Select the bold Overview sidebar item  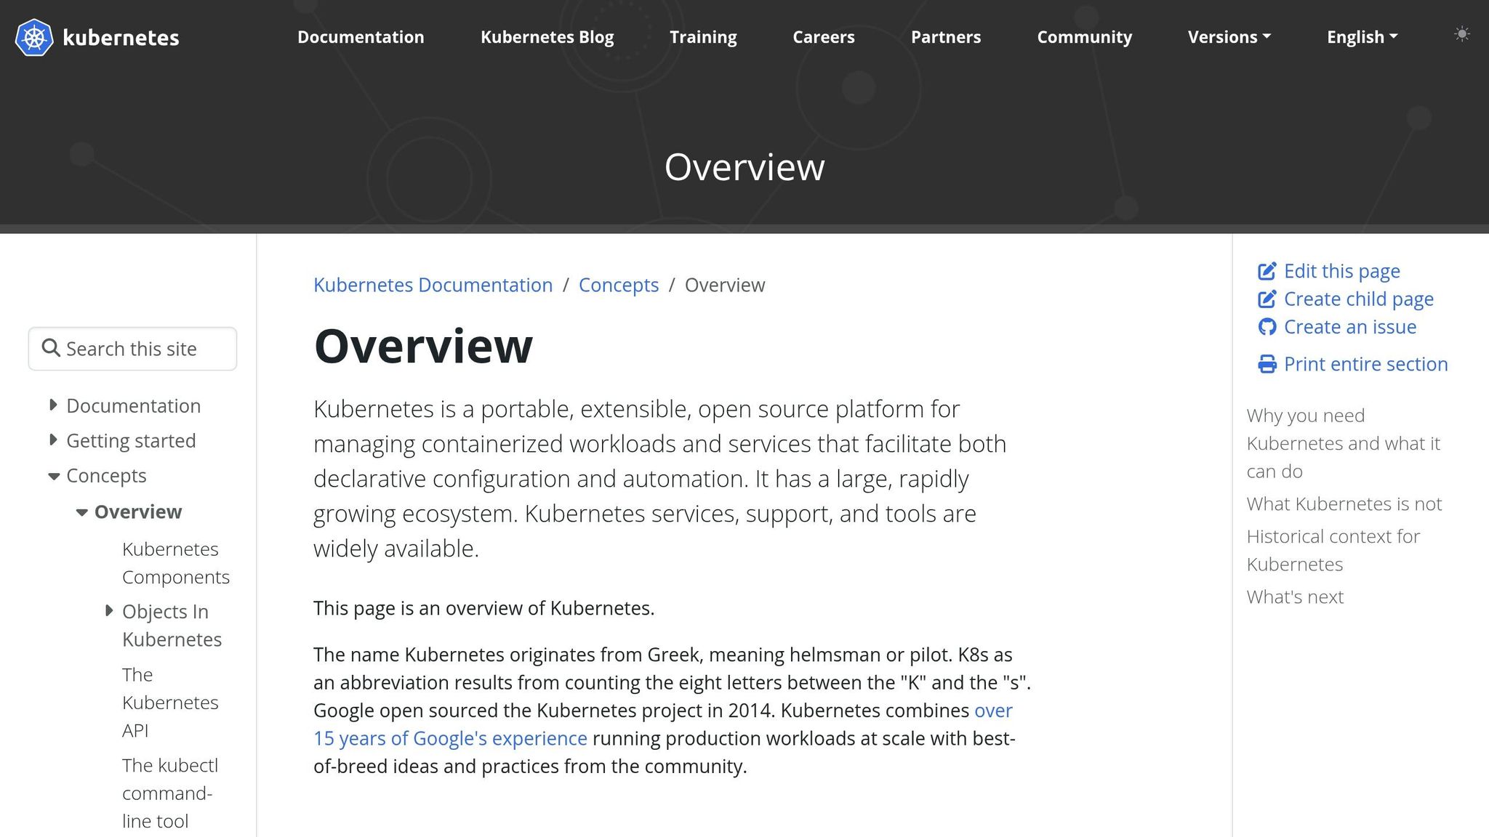coord(138,511)
